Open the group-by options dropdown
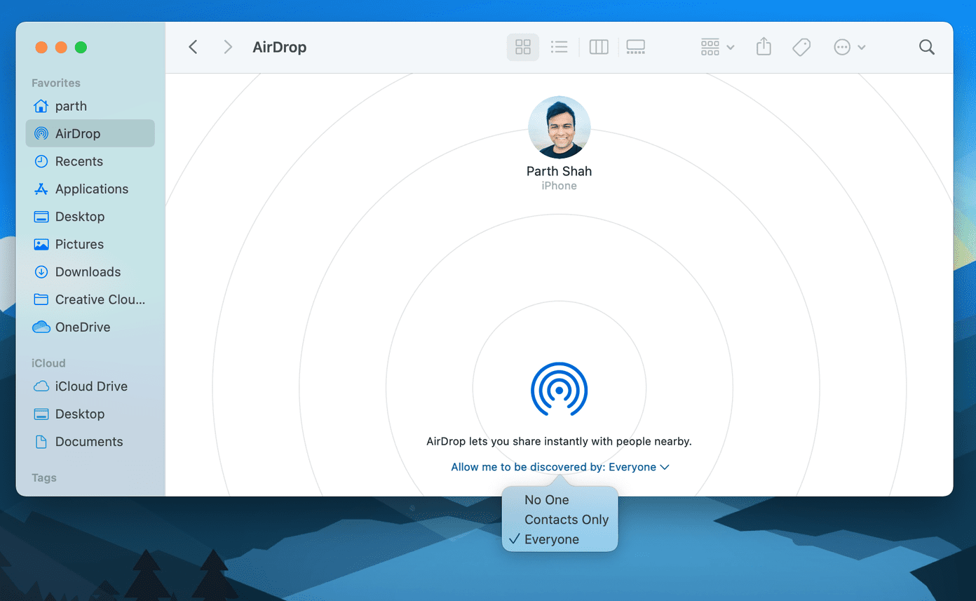 [x=717, y=47]
